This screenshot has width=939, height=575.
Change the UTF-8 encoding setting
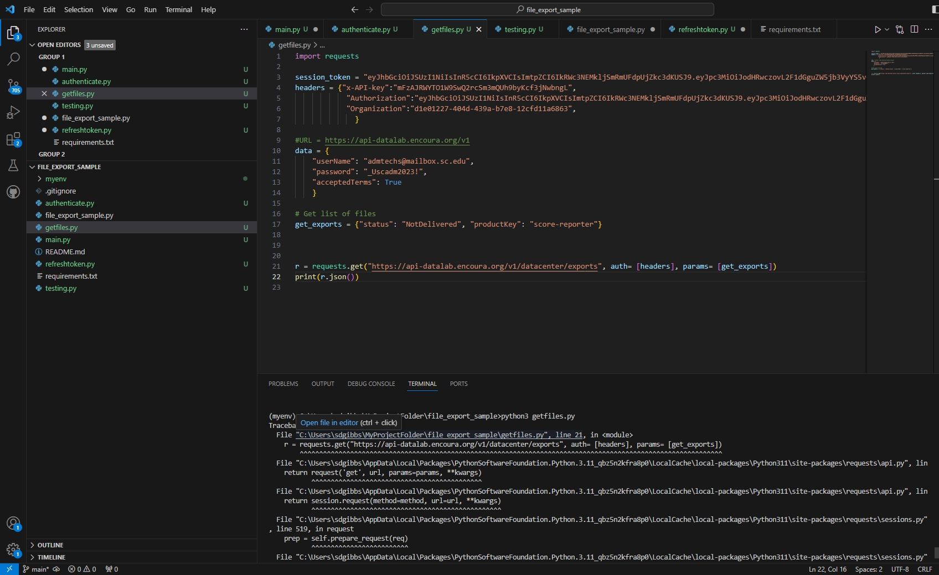(x=900, y=569)
